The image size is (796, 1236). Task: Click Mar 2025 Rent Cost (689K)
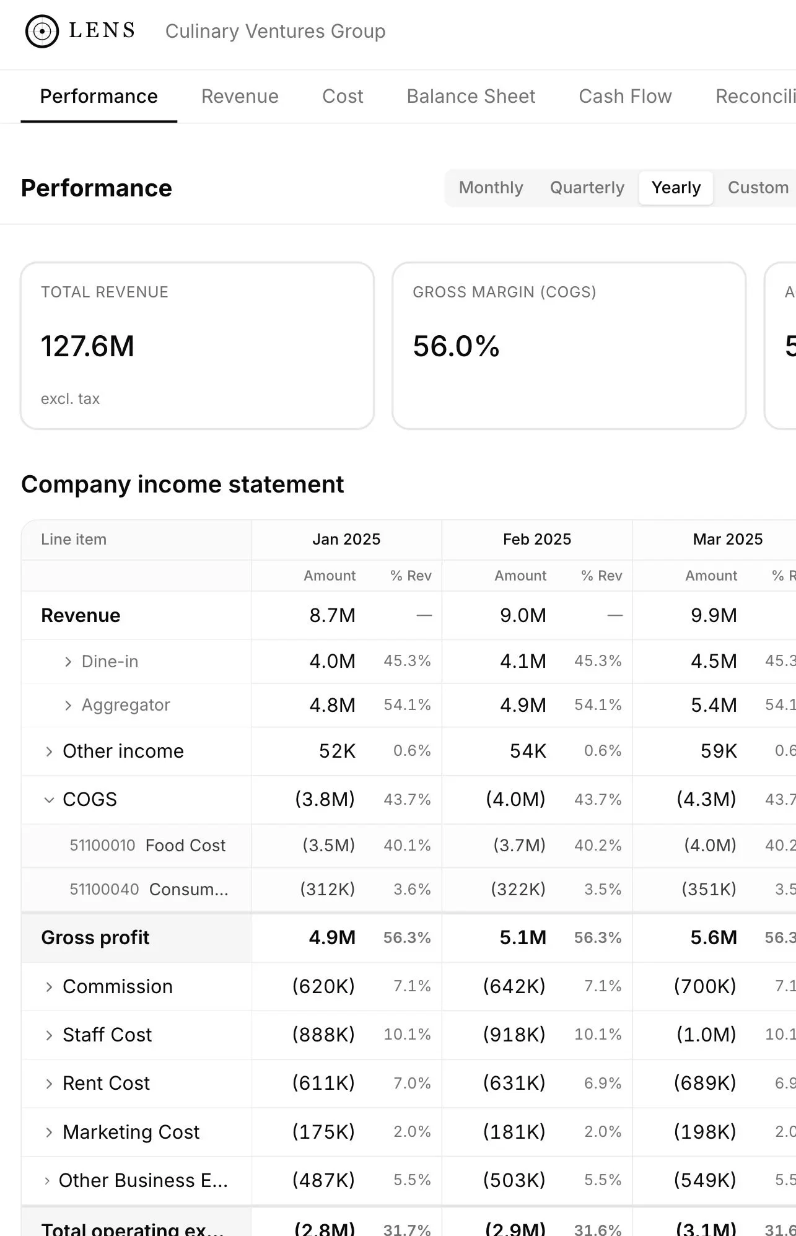[x=706, y=1084]
